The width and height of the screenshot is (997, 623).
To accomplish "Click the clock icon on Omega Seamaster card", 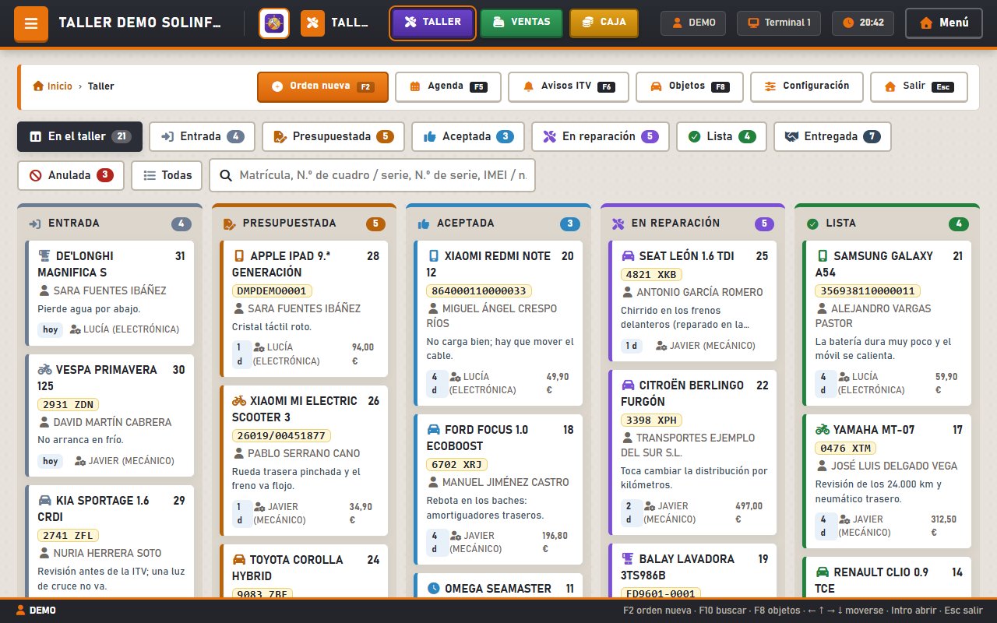I will pos(433,589).
